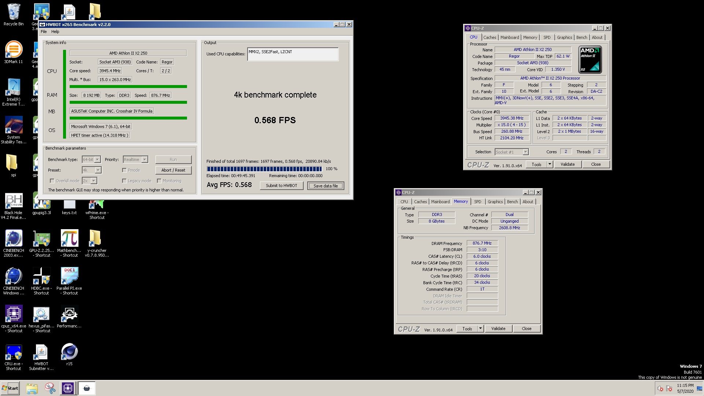Toggle the Pmode checkbox
This screenshot has width=704, height=396.
124,170
